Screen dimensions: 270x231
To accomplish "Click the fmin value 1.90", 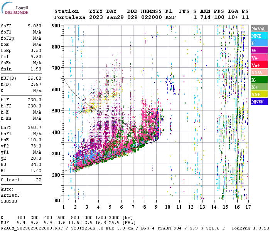I will (x=36, y=69).
